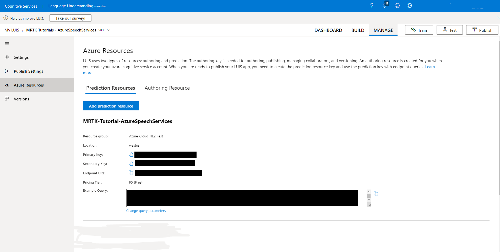This screenshot has height=252, width=500.
Task: Select the Azure-Cloud-HL2-Test resource group text
Action: [146, 136]
